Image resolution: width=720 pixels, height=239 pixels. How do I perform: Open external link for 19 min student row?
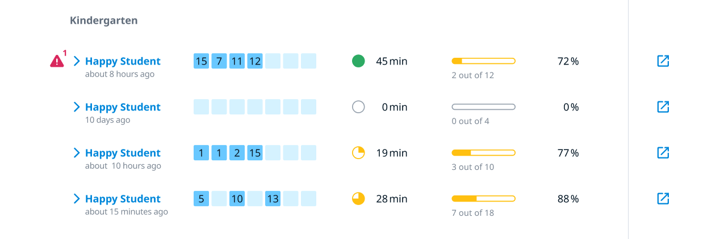663,152
